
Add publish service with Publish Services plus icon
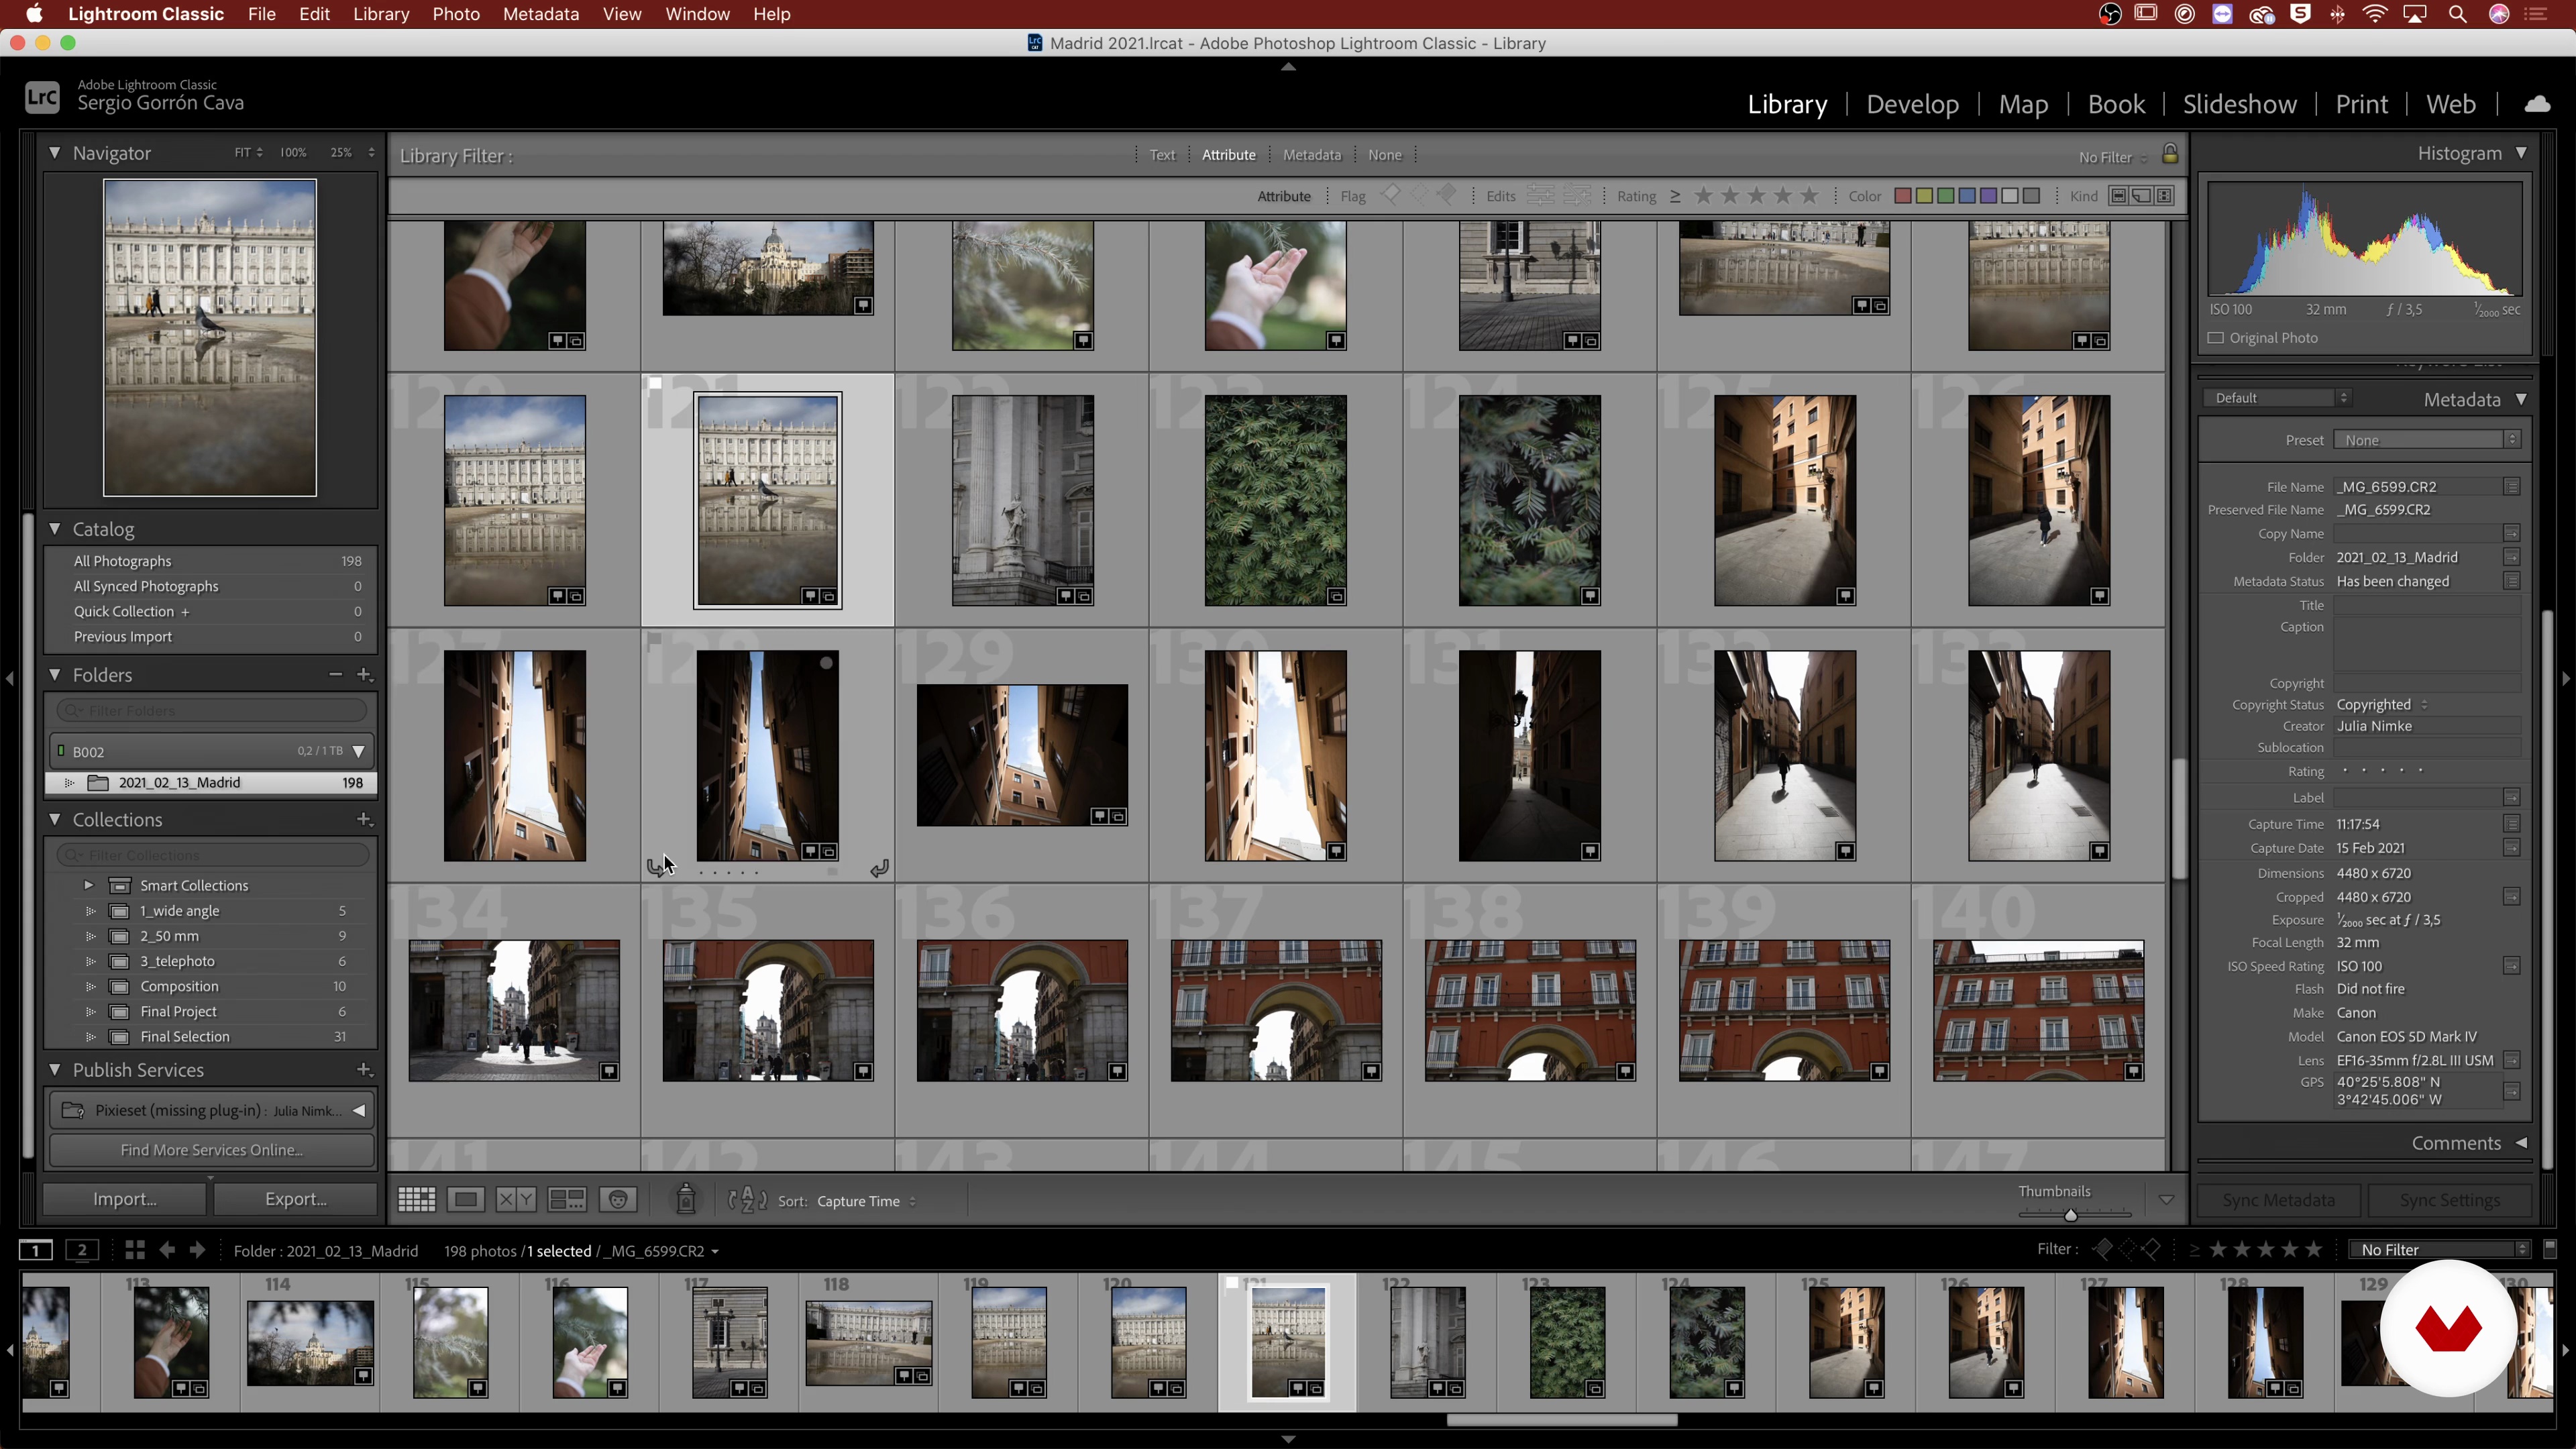pyautogui.click(x=365, y=1070)
